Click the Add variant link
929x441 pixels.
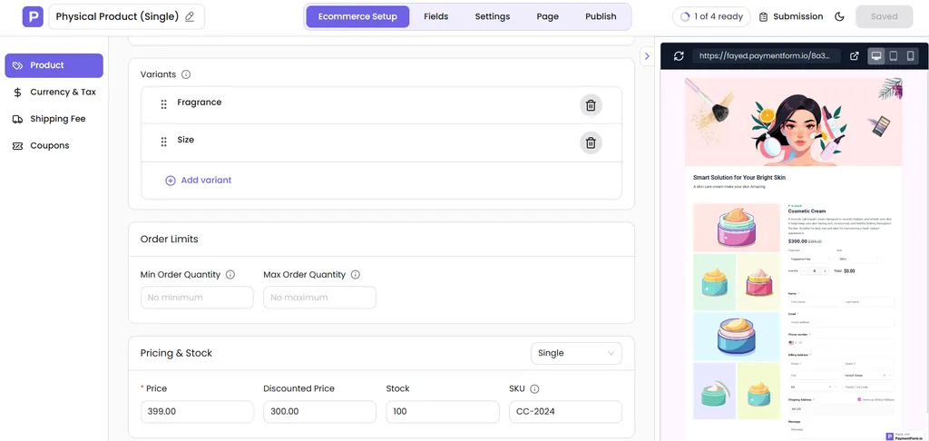coord(199,181)
